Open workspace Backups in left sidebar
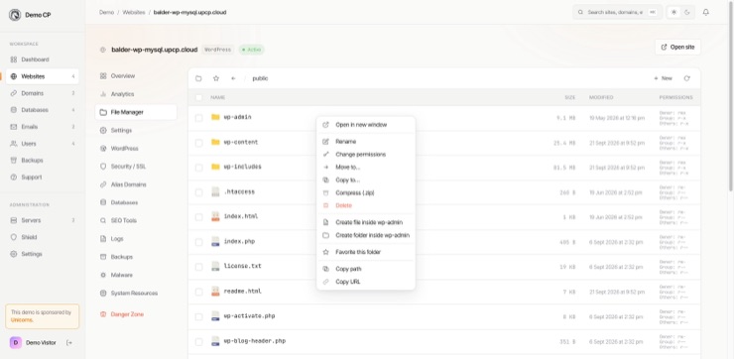The image size is (734, 359). coord(42,160)
